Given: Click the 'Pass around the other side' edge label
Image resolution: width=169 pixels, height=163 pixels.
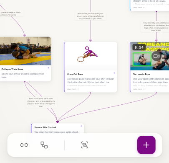Looking at the screenshot, I should coord(41,102).
